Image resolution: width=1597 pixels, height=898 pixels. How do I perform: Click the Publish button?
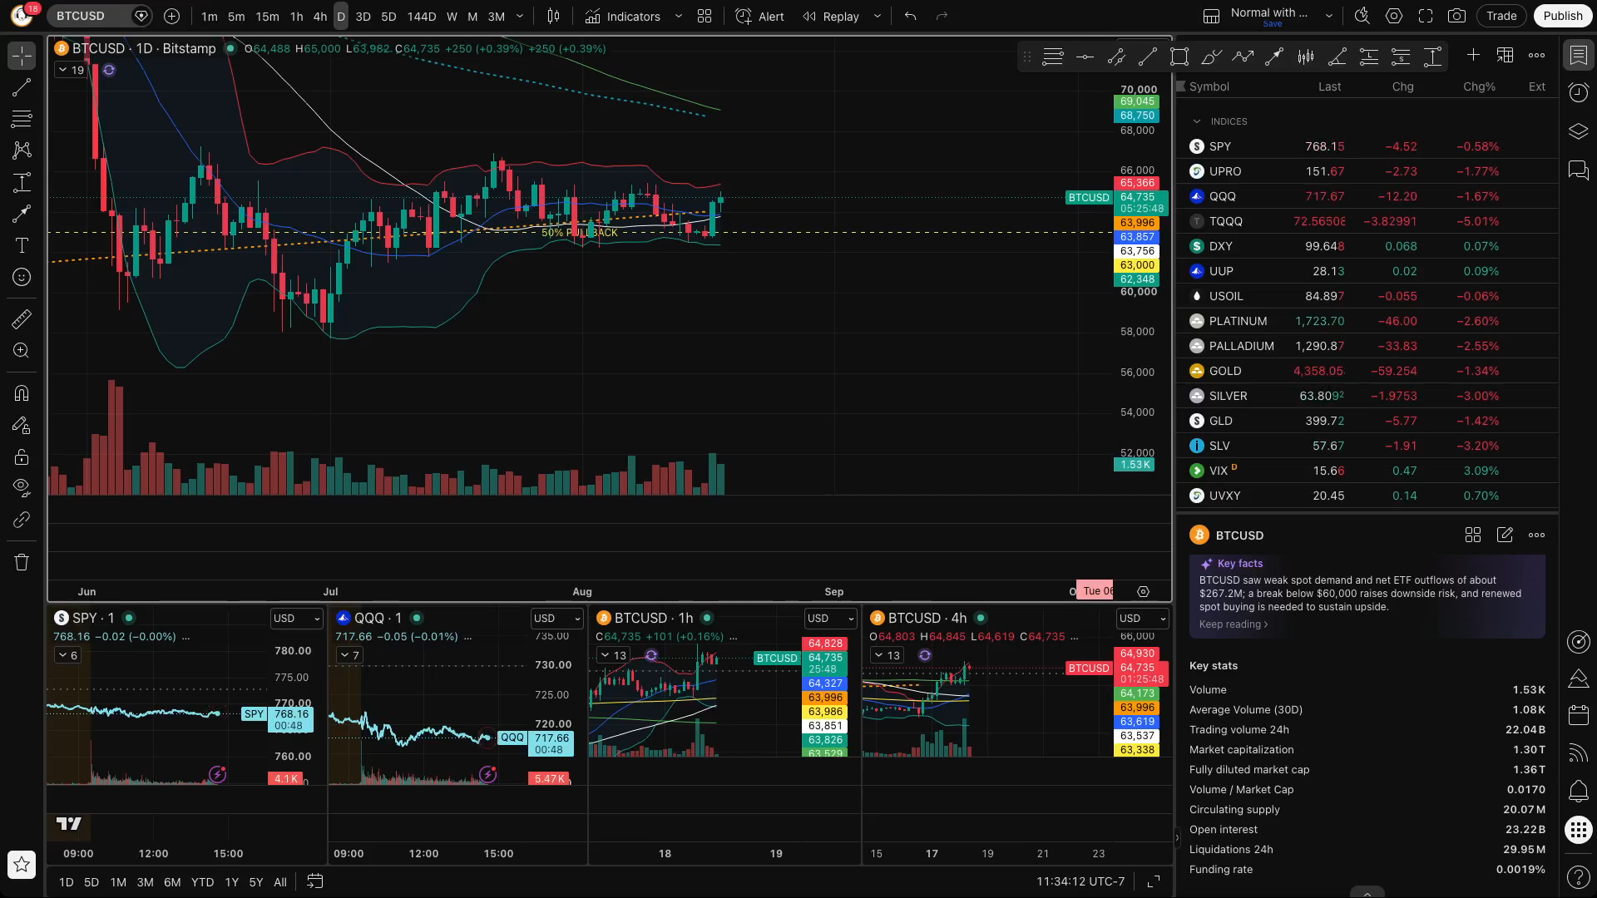pos(1563,16)
